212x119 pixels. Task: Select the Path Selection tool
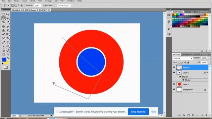click(x=4, y=46)
